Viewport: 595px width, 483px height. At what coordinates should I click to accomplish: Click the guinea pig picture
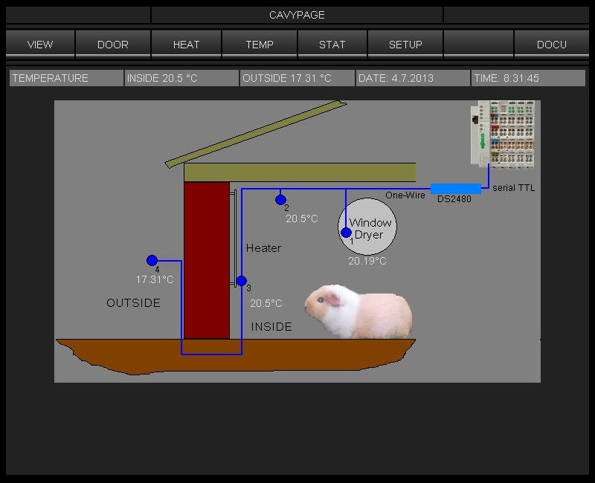tap(358, 311)
